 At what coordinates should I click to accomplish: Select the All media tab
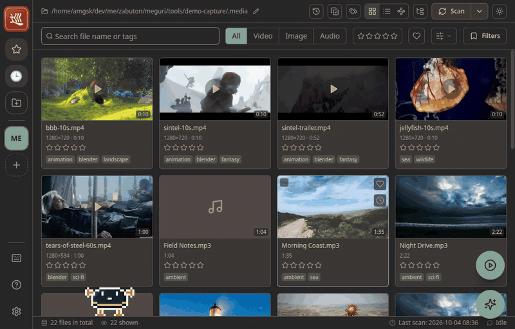[x=236, y=36]
